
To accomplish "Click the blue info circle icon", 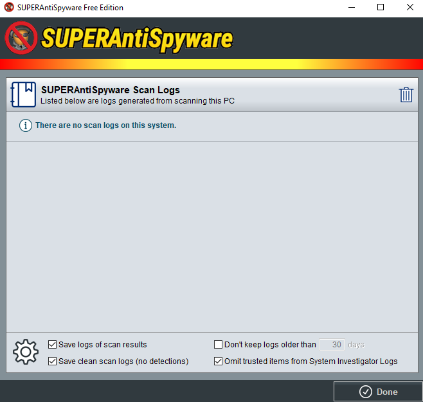I will (x=26, y=125).
